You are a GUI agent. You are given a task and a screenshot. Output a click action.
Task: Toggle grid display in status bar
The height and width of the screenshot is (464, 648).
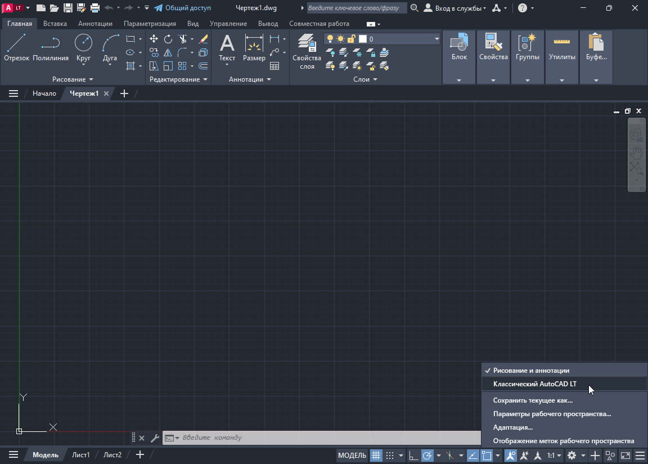[375, 455]
